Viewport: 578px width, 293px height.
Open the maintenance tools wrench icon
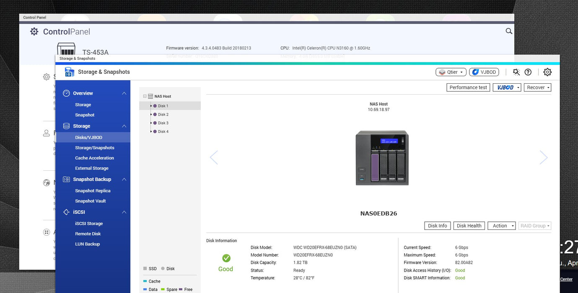516,72
